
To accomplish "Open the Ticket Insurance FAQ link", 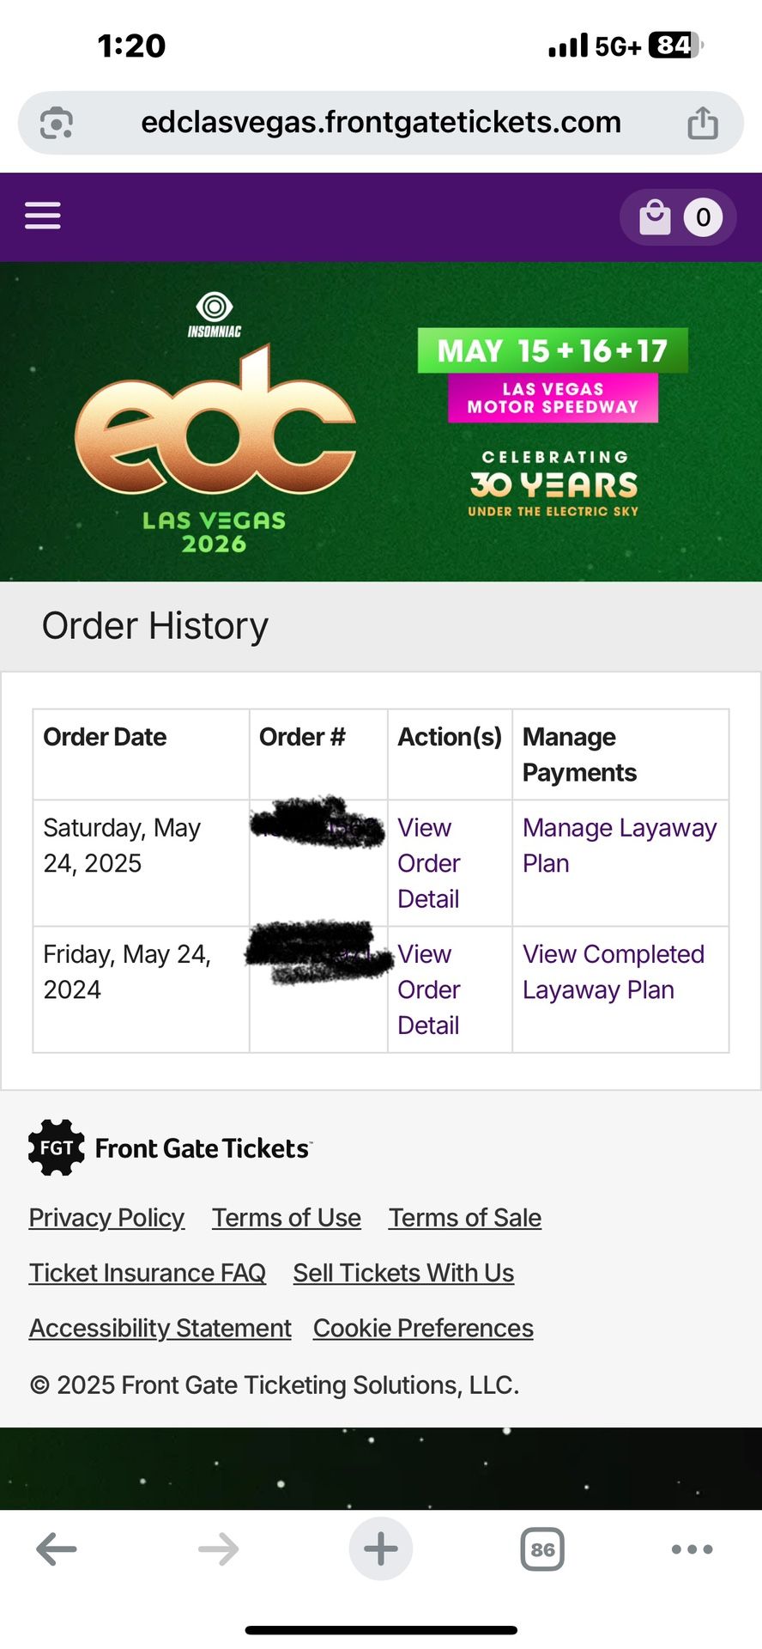I will point(148,1273).
